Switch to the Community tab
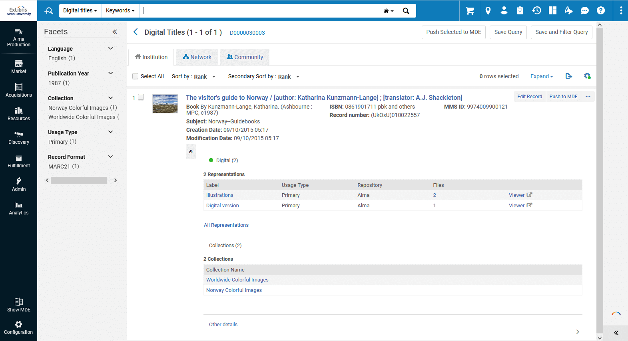 tap(245, 57)
